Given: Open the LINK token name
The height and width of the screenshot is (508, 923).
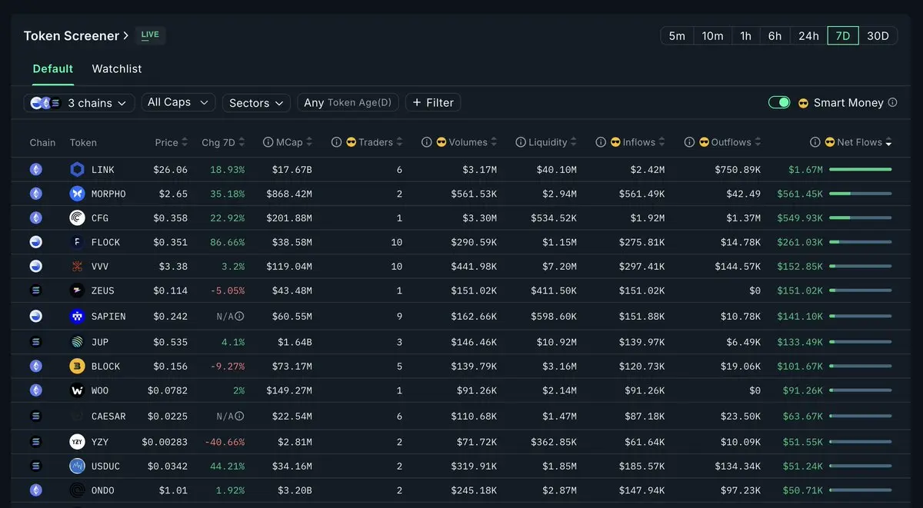Looking at the screenshot, I should click(102, 170).
